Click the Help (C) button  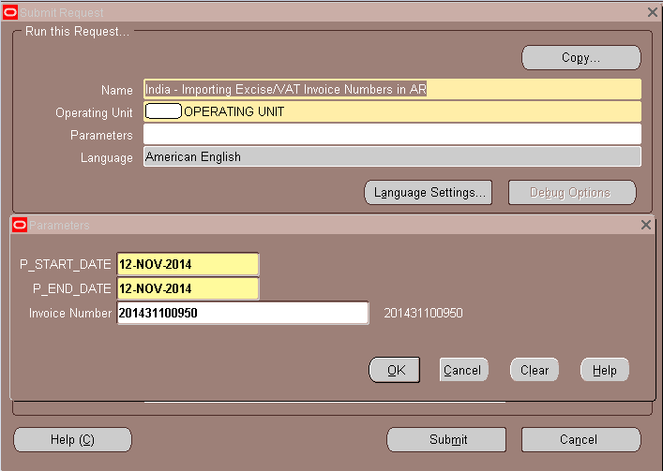pos(73,440)
